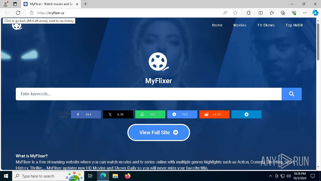Open Windows Start menu
321x181 pixels.
pyautogui.click(x=6, y=176)
